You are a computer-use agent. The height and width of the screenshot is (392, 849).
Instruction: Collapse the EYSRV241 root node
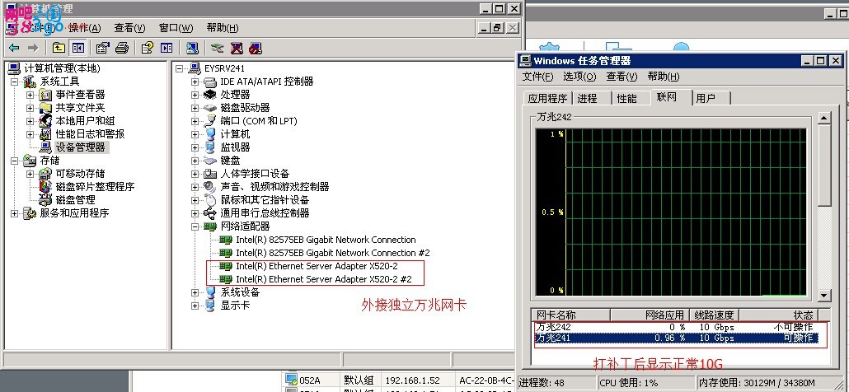tap(179, 68)
